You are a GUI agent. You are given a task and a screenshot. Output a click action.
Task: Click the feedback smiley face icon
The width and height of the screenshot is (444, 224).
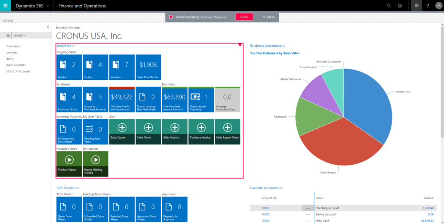click(x=399, y=6)
